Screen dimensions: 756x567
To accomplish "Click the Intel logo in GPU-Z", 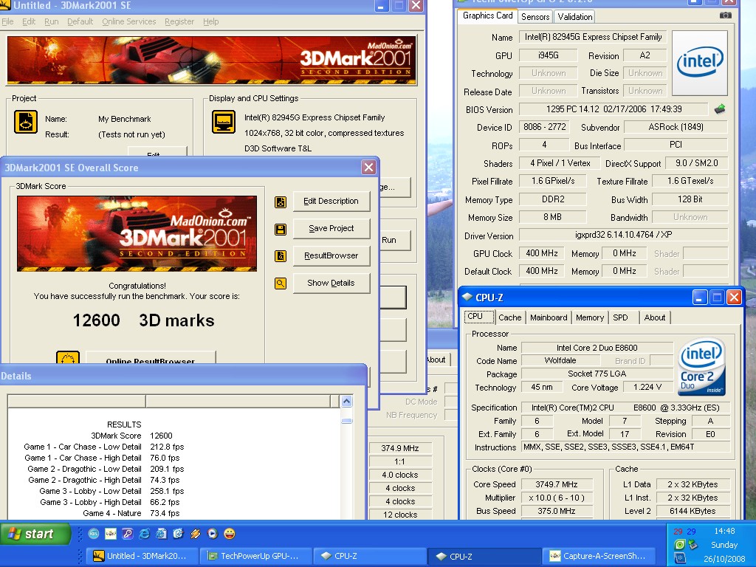I will coord(700,63).
